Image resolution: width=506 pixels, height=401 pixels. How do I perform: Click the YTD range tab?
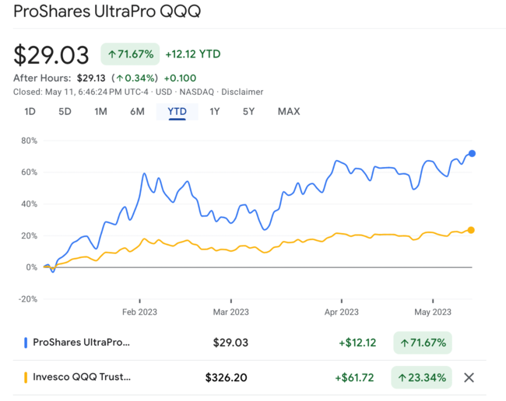click(x=177, y=112)
